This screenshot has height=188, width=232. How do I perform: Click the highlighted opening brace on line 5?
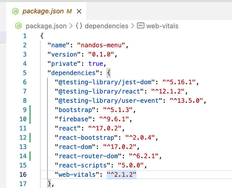pos(109,73)
